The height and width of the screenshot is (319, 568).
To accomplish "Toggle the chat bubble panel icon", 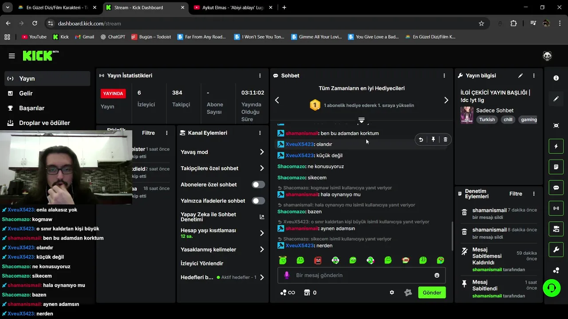I will [x=556, y=187].
